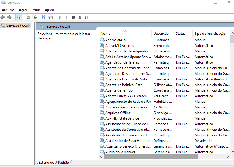The height and width of the screenshot is (167, 234).
Task: Click the stop service square icon
Action: click(x=73, y=17)
